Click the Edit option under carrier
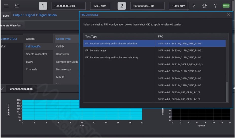The width and height of the screenshot is (235, 138). 3,46
